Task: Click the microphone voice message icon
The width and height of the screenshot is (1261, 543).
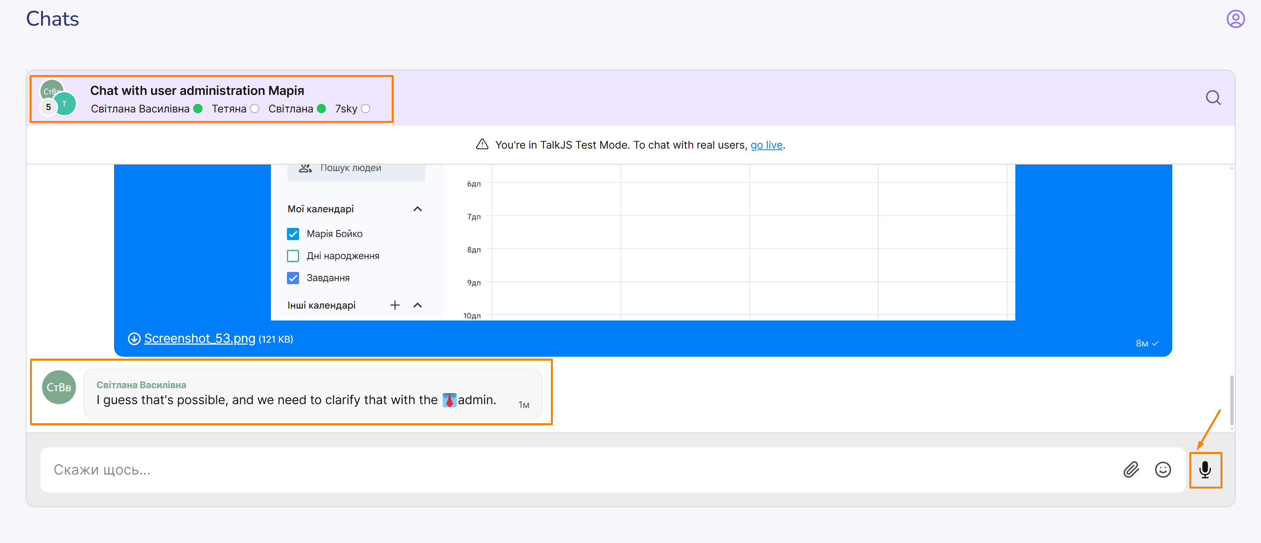Action: click(x=1205, y=469)
